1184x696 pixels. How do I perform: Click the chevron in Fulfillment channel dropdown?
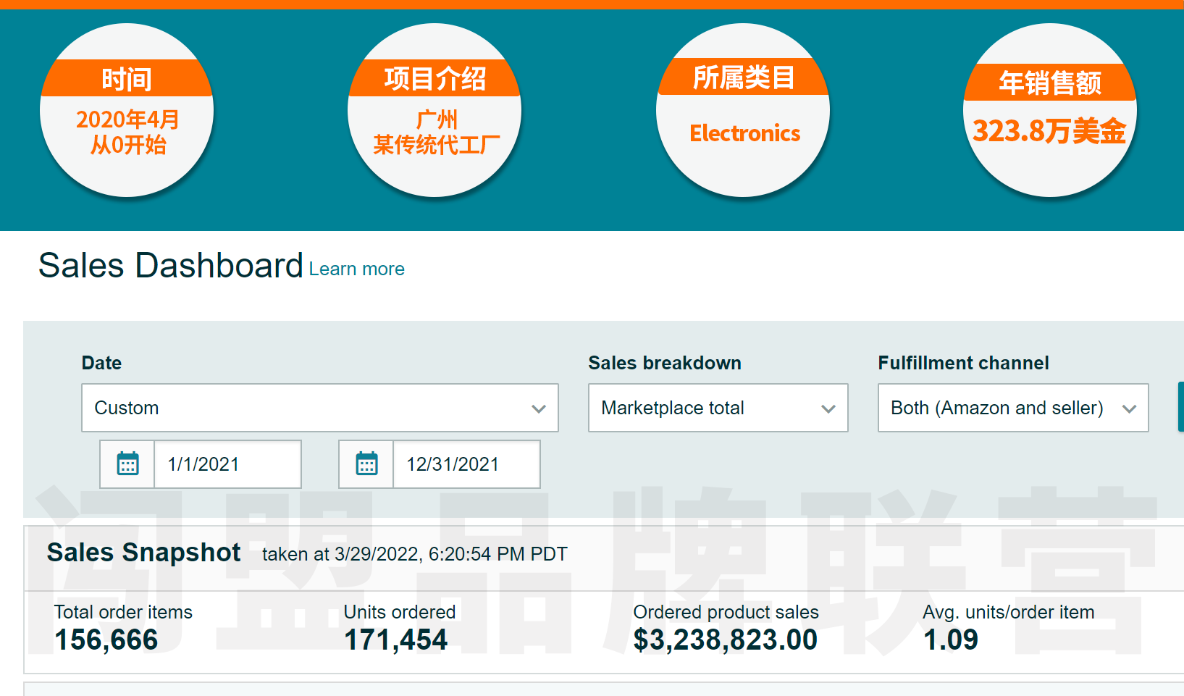click(x=1128, y=408)
